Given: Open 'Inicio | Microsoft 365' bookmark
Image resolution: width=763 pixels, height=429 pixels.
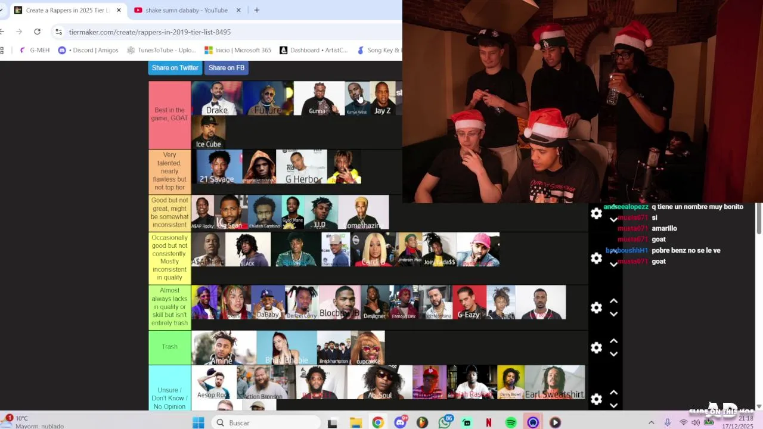Looking at the screenshot, I should 237,50.
